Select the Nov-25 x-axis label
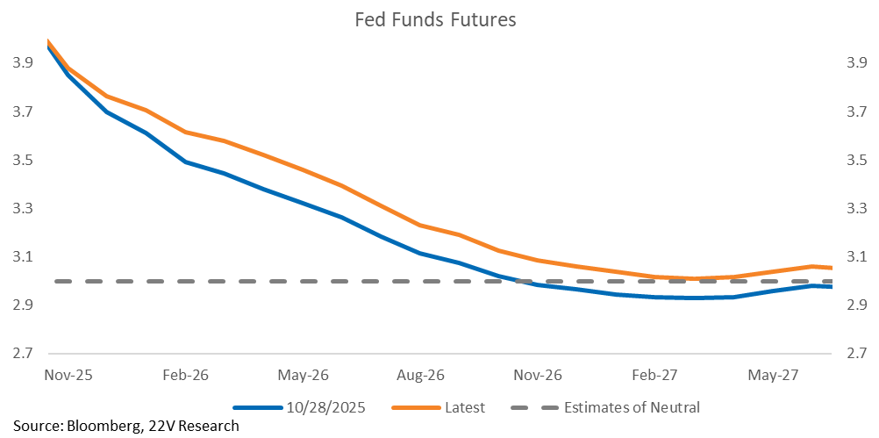Screen dimensions: 879x438 (x=68, y=375)
